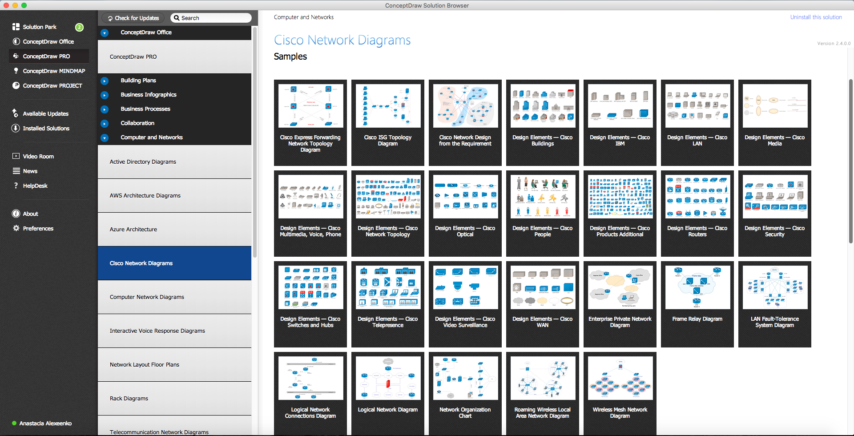
Task: Open the Design Elements Cisco Buildings sample
Action: [543, 123]
